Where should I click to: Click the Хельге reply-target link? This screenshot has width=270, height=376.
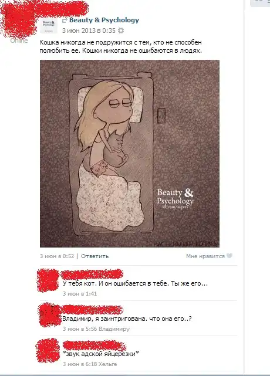[x=108, y=364]
